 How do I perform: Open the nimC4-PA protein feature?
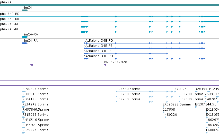pos(25,43)
